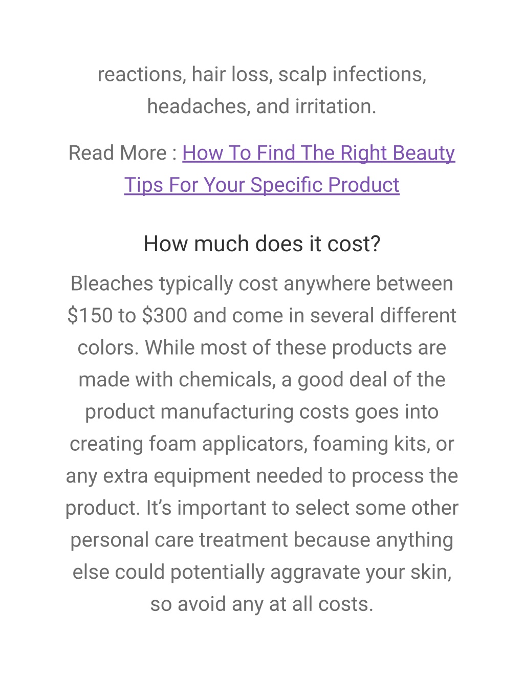Click the final line "so avoid any at all costs."

(x=261, y=604)
